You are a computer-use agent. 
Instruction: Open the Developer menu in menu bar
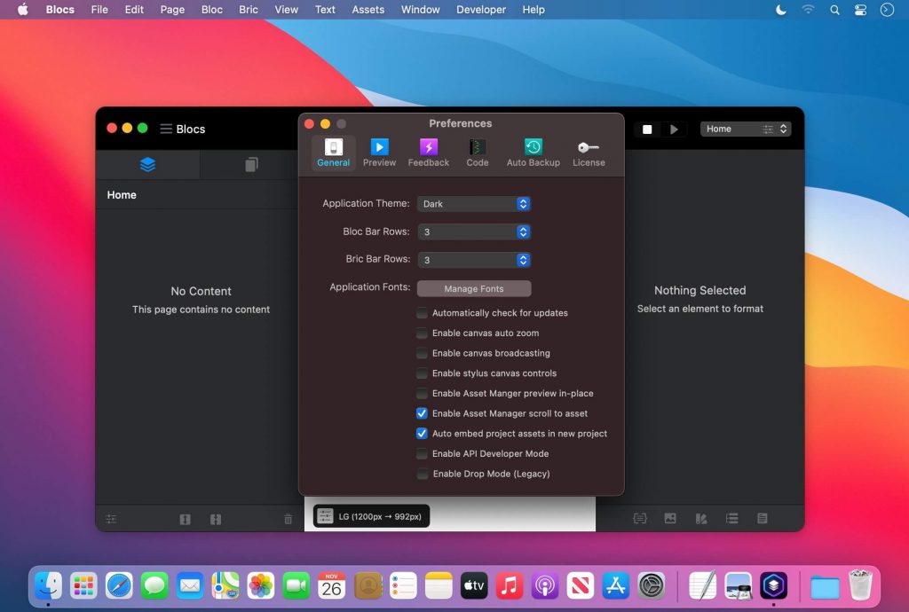tap(481, 10)
